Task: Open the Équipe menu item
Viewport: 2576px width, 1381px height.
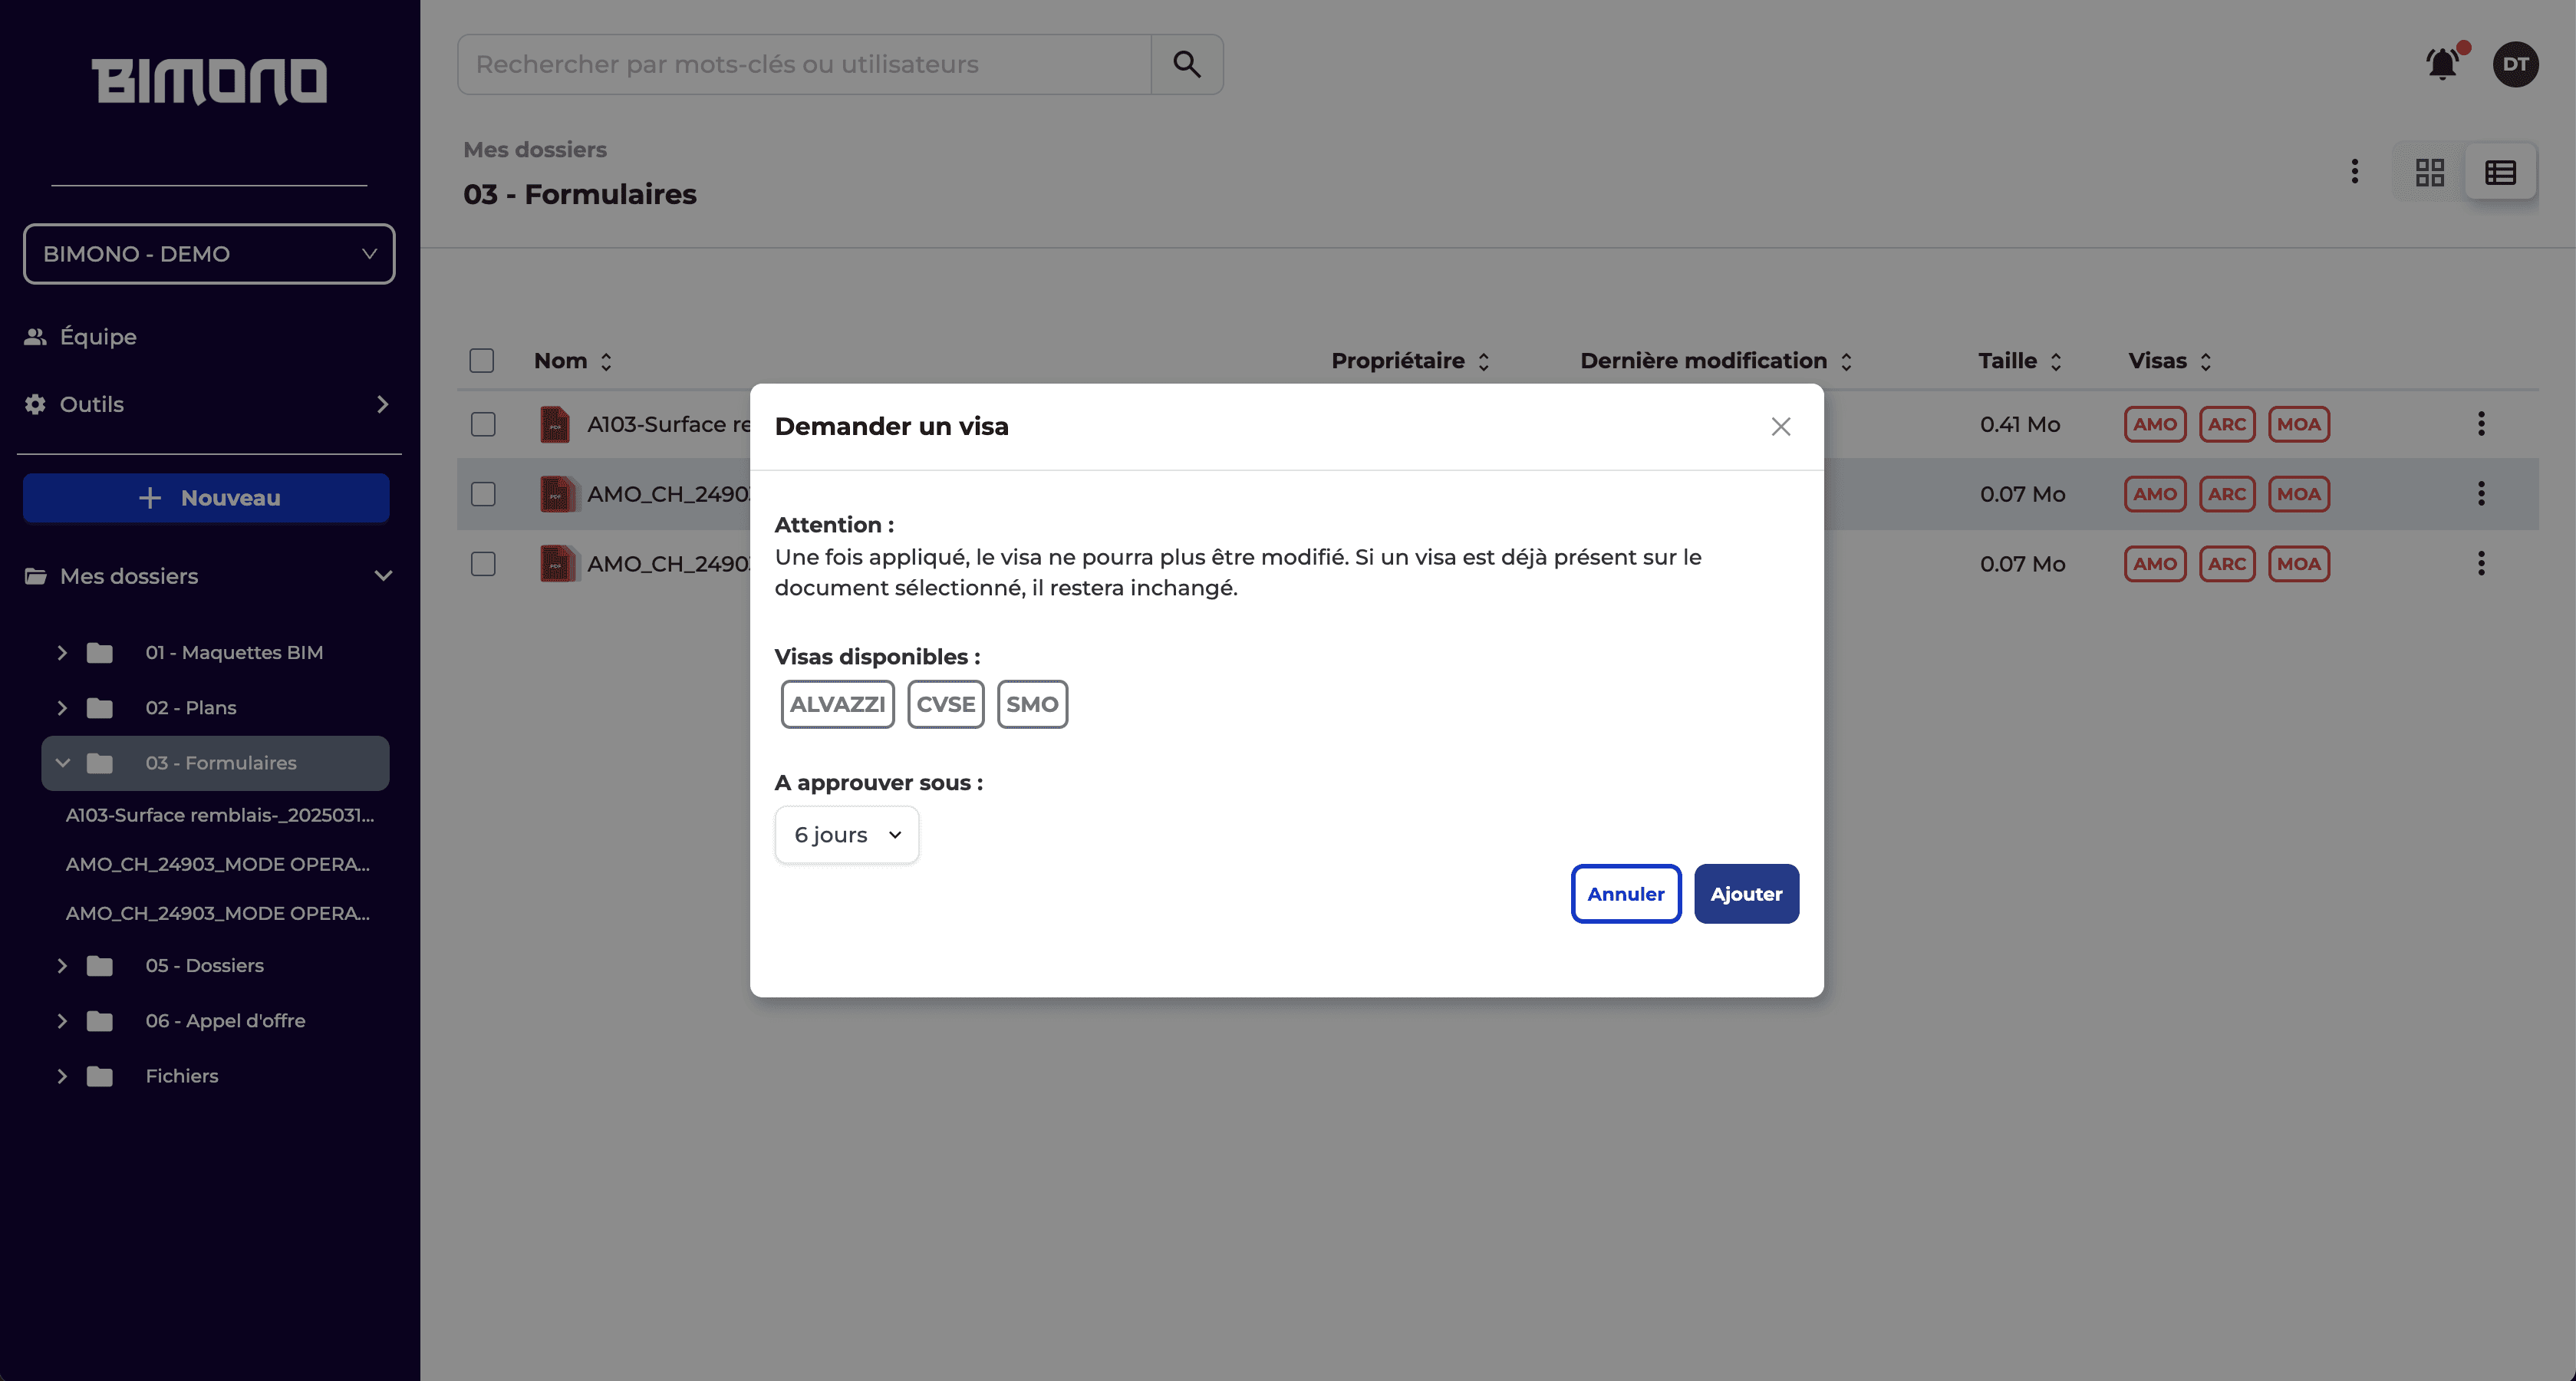Action: point(98,337)
